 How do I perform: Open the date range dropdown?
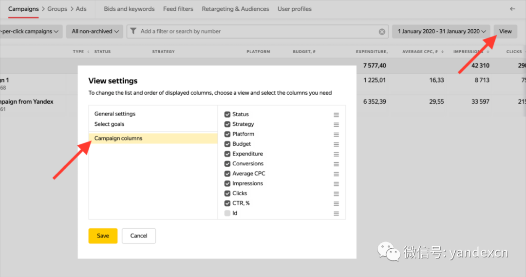pos(442,31)
